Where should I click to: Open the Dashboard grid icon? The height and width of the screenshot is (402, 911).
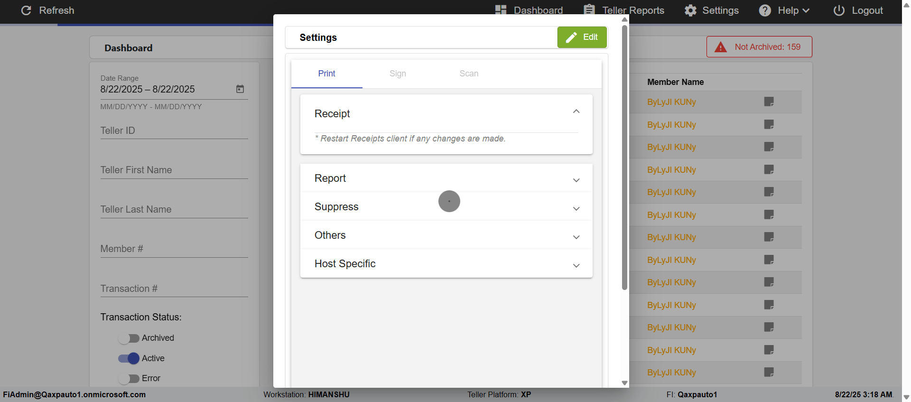[x=501, y=10]
